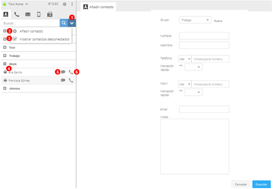The height and width of the screenshot is (189, 278).
Task: Open the messages envelope icon
Action: (28, 14)
